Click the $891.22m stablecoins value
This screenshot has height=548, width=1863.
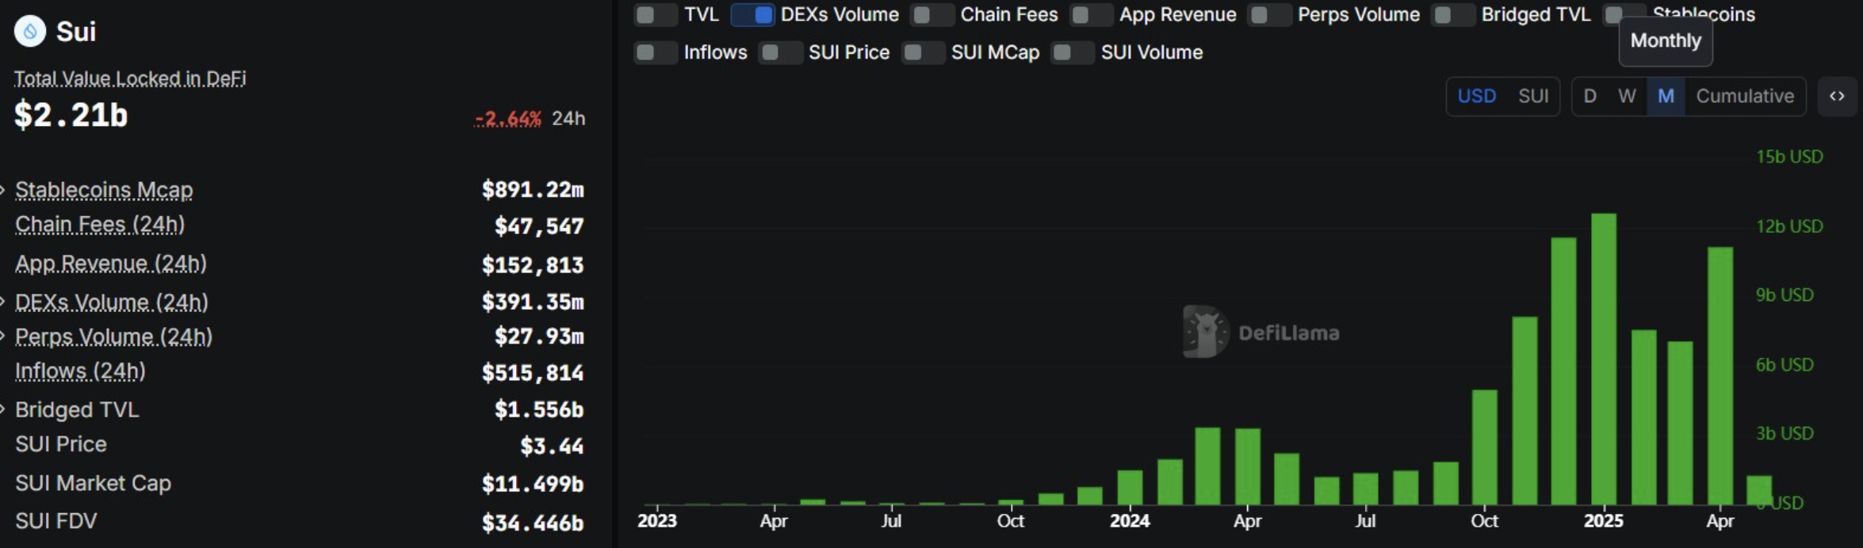533,190
